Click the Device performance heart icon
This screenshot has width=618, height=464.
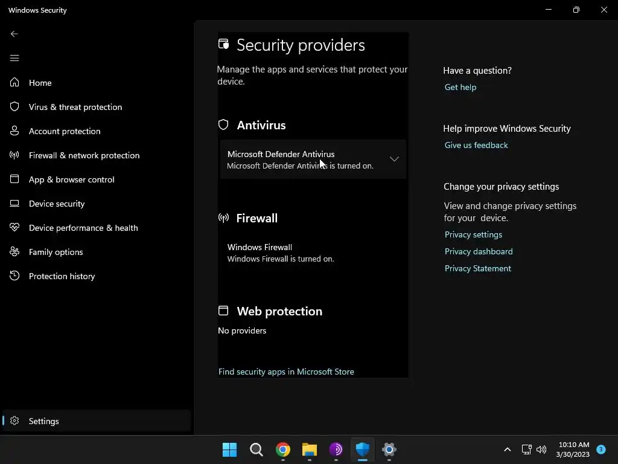pos(14,227)
